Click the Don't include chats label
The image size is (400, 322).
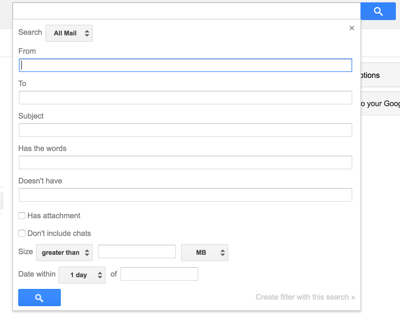point(59,233)
